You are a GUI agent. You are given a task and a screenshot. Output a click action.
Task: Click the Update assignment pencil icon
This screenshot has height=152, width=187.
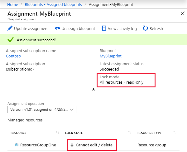tap(10, 28)
